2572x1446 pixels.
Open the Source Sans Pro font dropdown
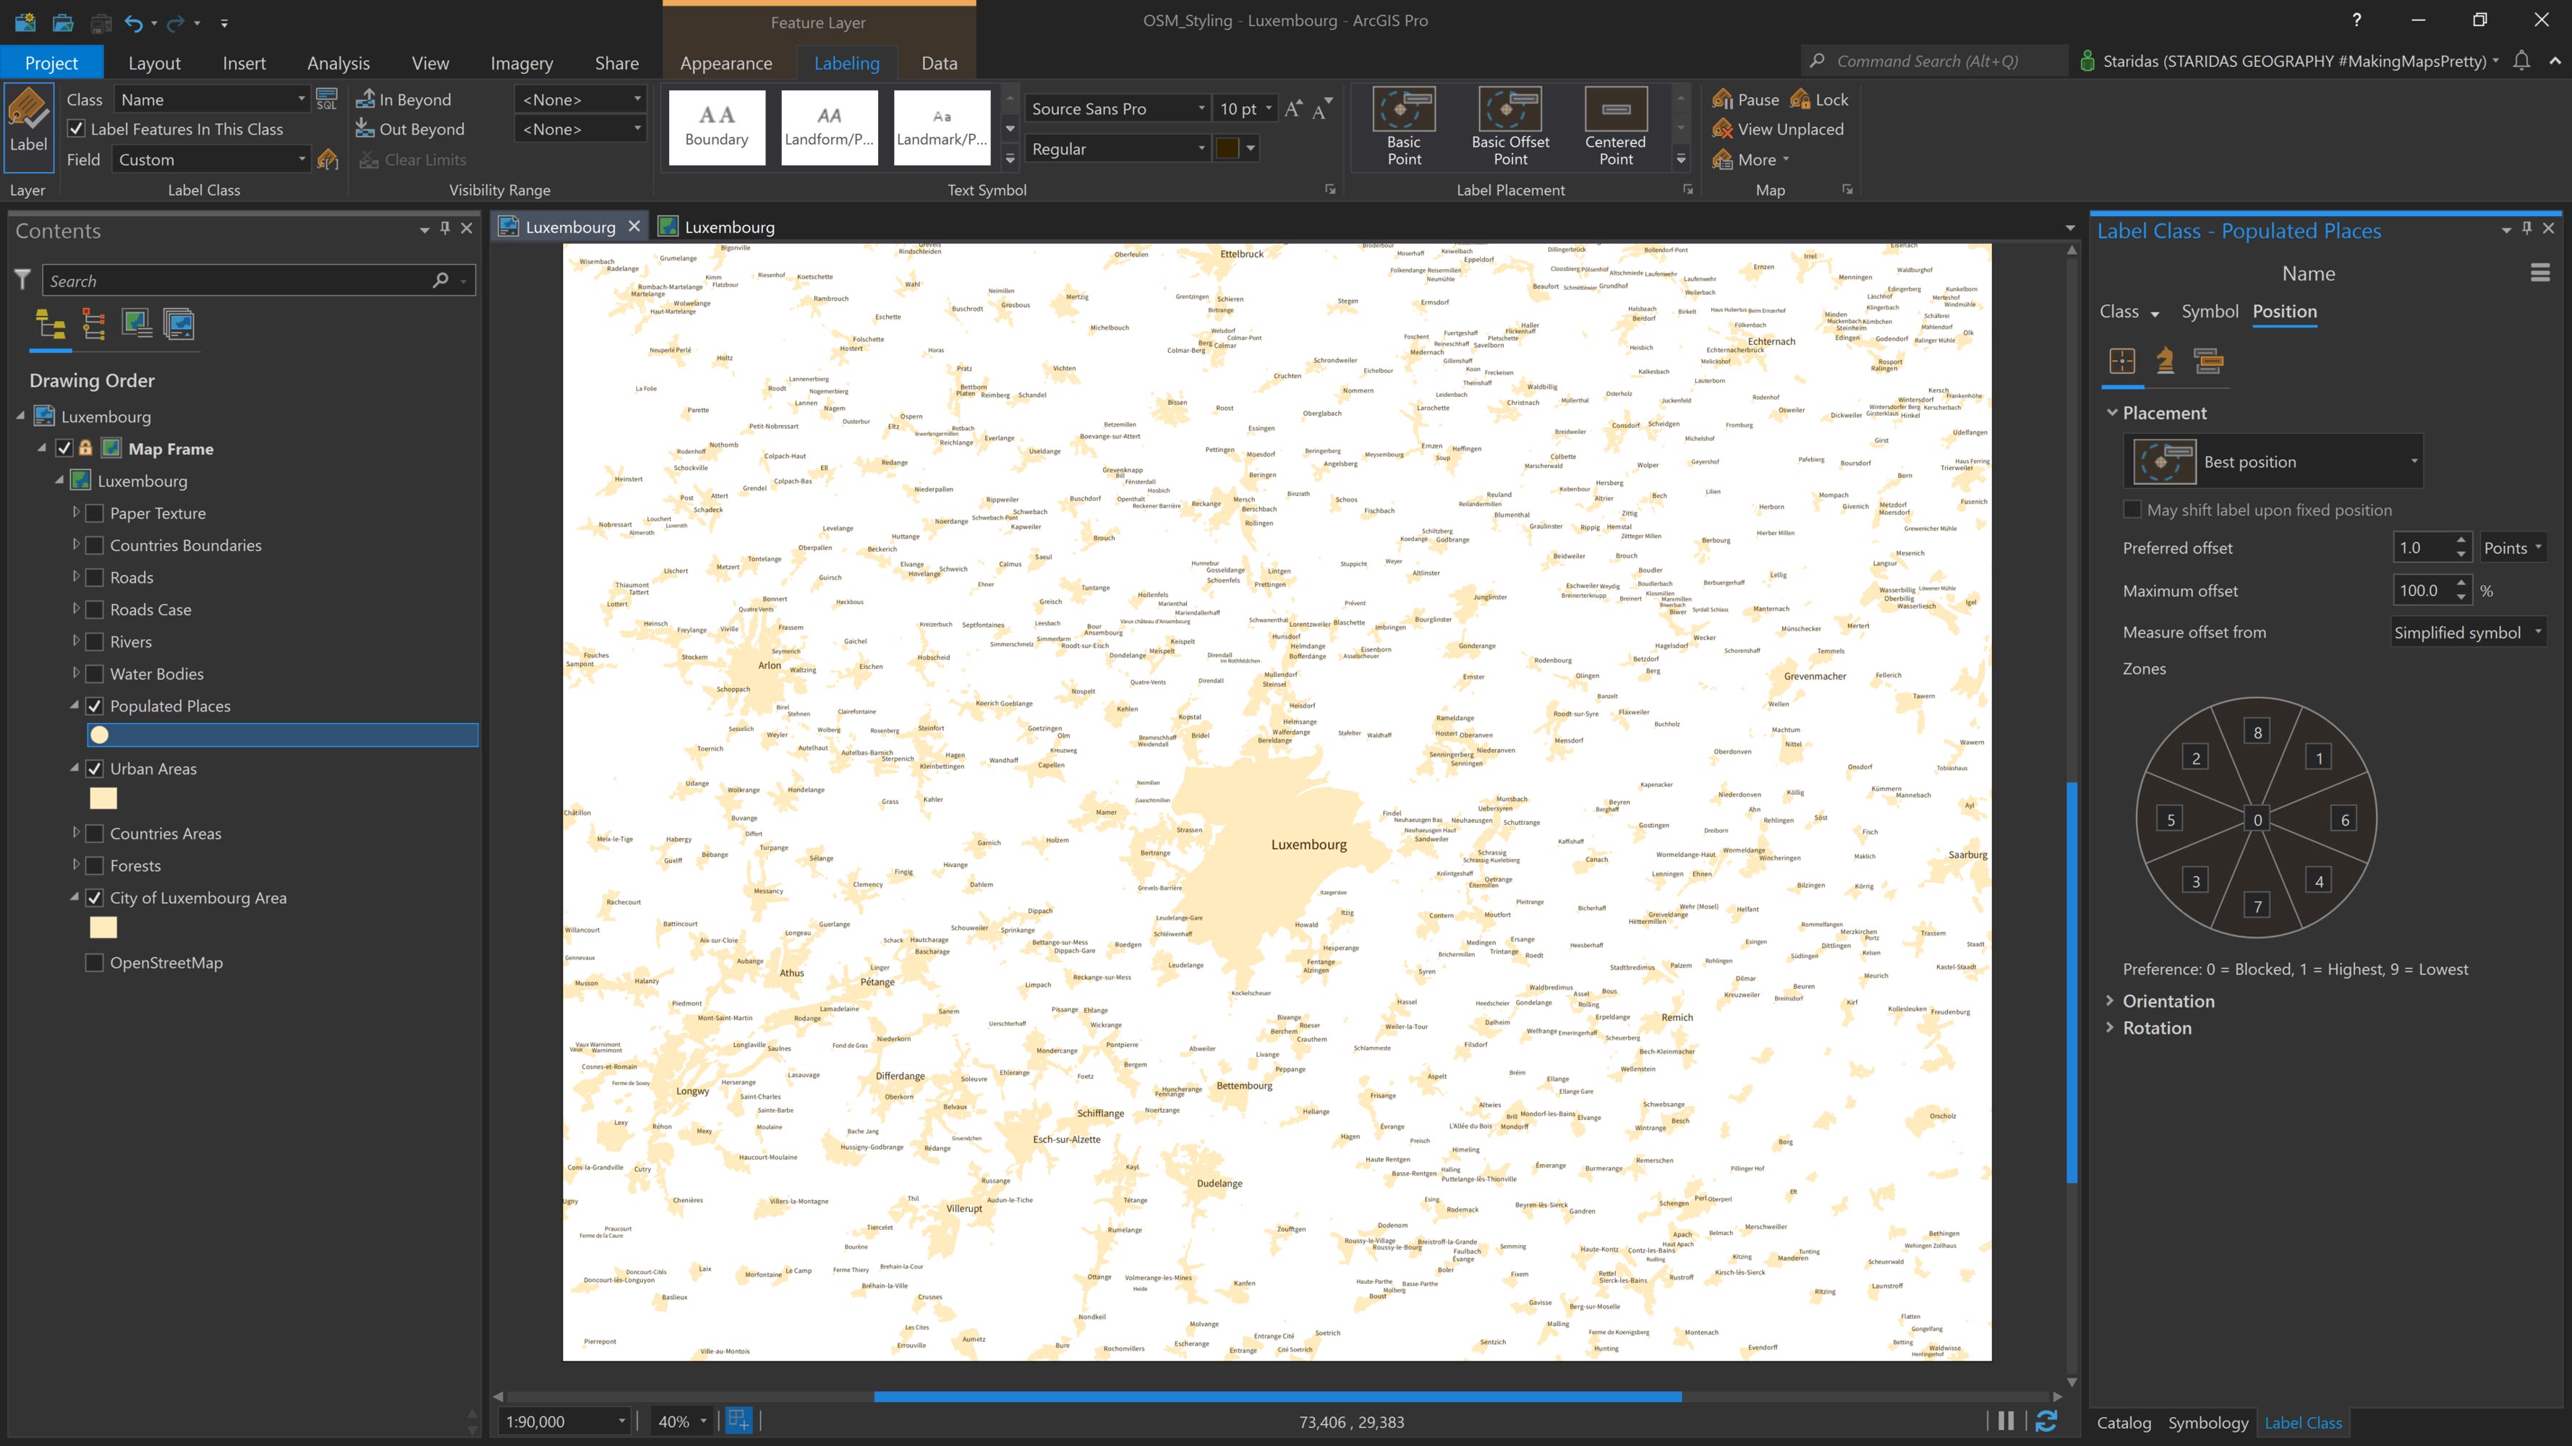point(1201,108)
